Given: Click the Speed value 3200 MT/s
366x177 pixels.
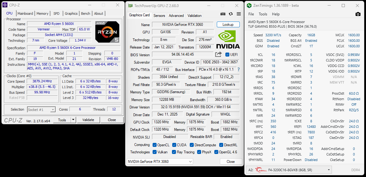Looking at the screenshot, I should 273,35.
